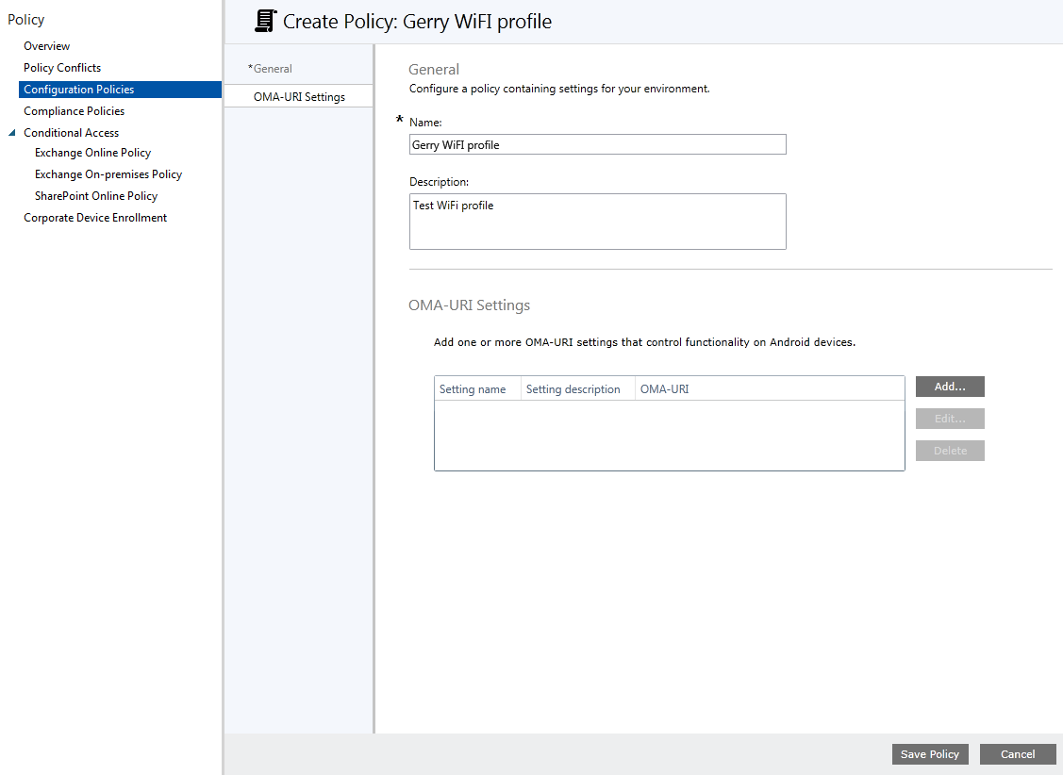The height and width of the screenshot is (775, 1063).
Task: Click inside the Name text field
Action: 597,143
